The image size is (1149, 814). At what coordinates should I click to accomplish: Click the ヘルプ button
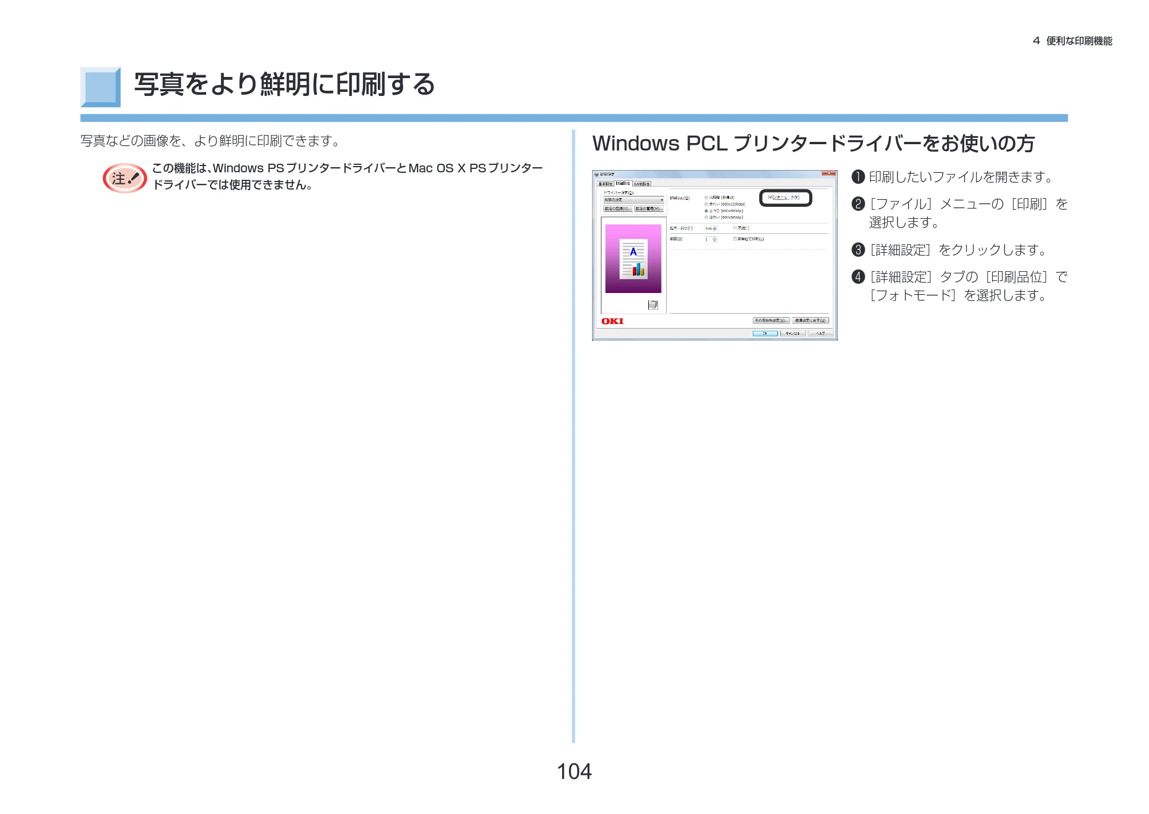(x=821, y=334)
